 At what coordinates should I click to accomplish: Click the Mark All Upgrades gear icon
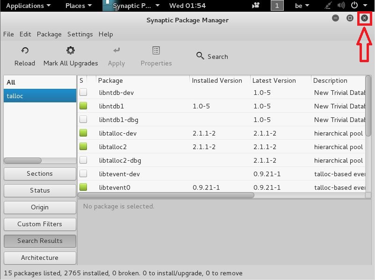(71, 50)
